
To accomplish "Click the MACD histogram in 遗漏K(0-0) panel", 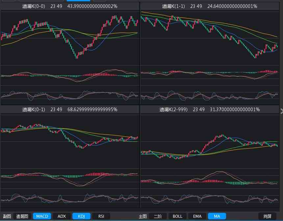I will click(70, 75).
